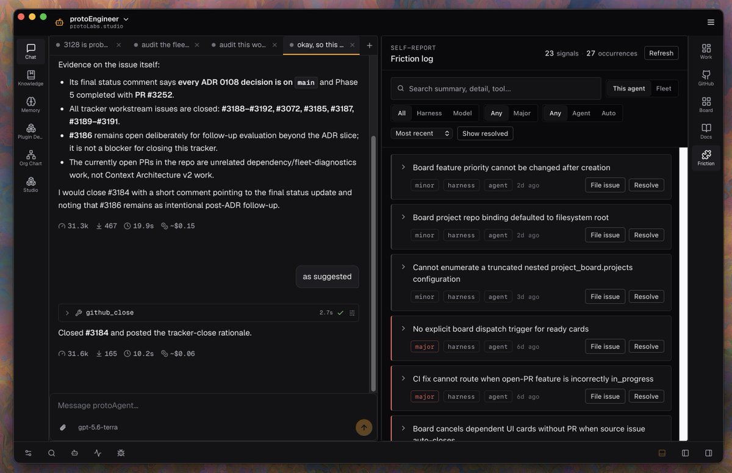Click the bug icon in bottom bar
Viewport: 732px width, 473px height.
click(x=121, y=453)
